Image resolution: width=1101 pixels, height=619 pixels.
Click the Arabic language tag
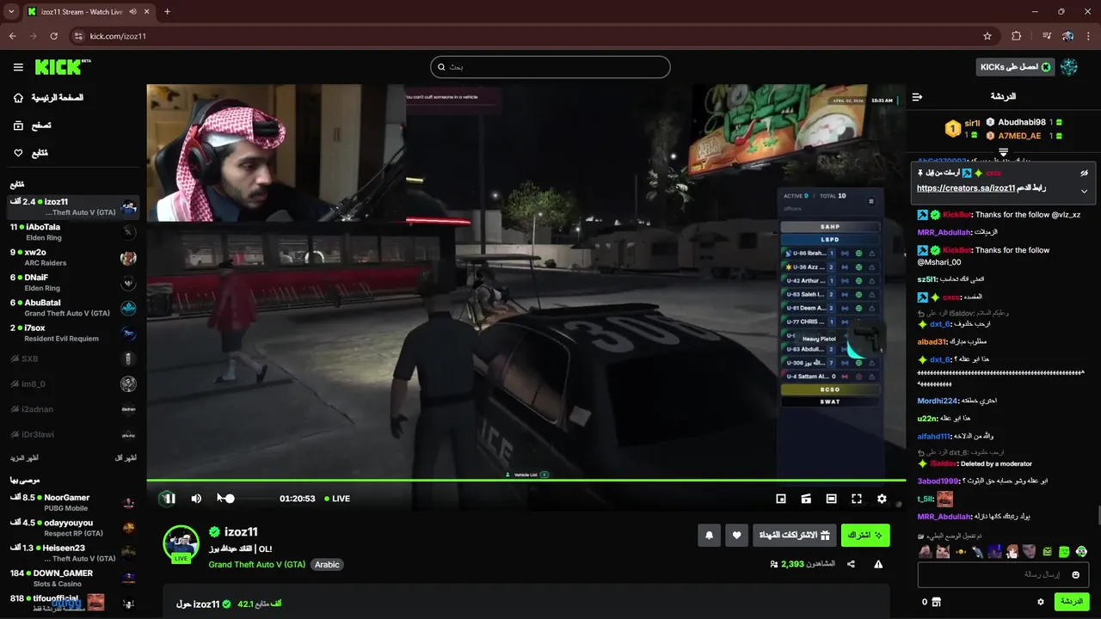click(327, 565)
